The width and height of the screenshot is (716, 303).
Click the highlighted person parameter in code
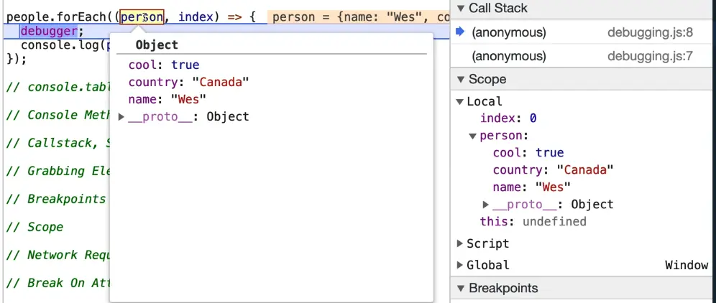[142, 16]
